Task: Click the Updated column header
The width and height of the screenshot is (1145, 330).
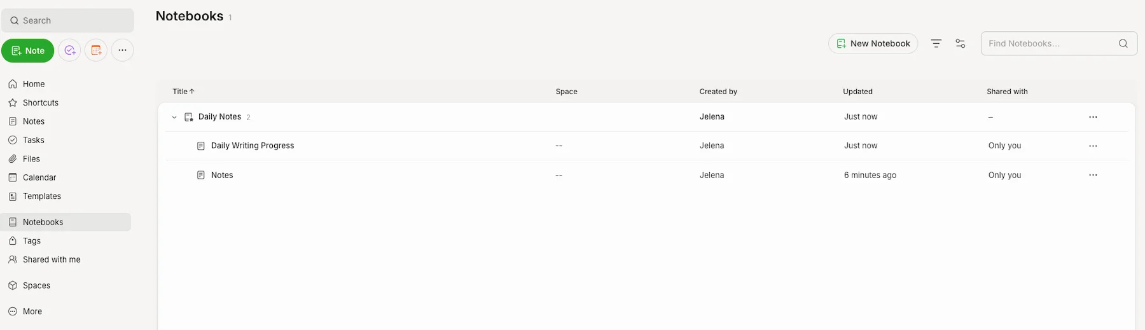Action: point(857,92)
